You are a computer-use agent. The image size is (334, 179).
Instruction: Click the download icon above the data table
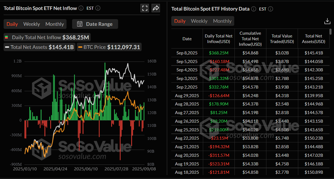(x=327, y=21)
